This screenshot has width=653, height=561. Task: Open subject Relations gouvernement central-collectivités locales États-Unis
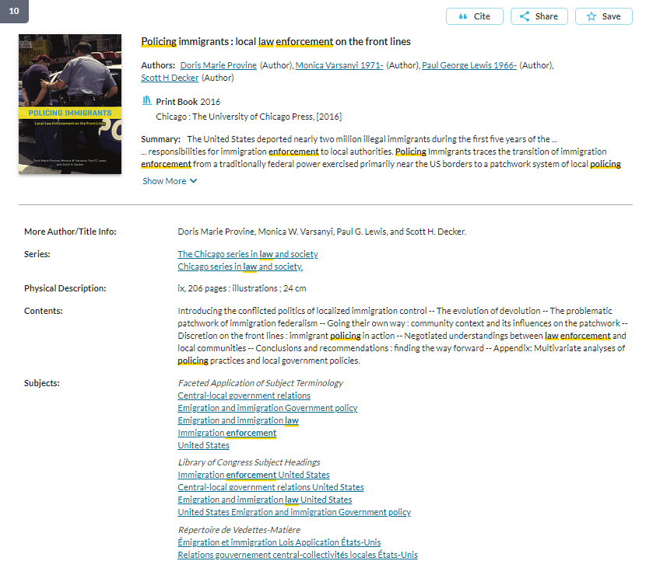297,556
